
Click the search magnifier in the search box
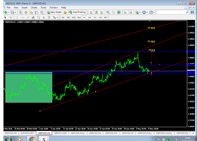pos(187,12)
